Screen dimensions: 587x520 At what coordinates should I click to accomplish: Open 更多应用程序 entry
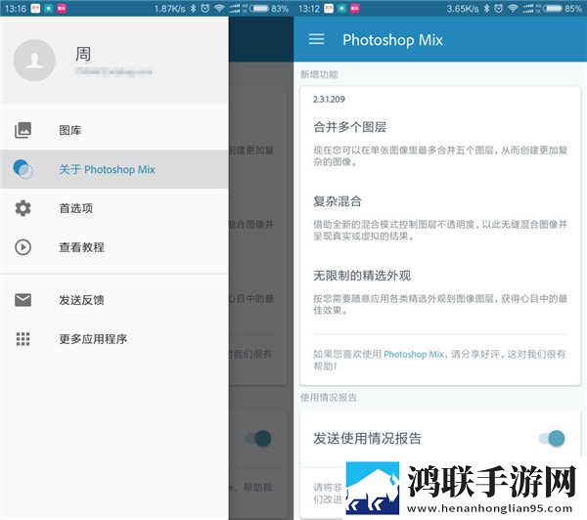click(x=114, y=338)
